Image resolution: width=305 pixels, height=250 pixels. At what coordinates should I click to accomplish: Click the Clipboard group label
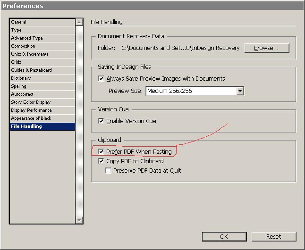(x=110, y=140)
